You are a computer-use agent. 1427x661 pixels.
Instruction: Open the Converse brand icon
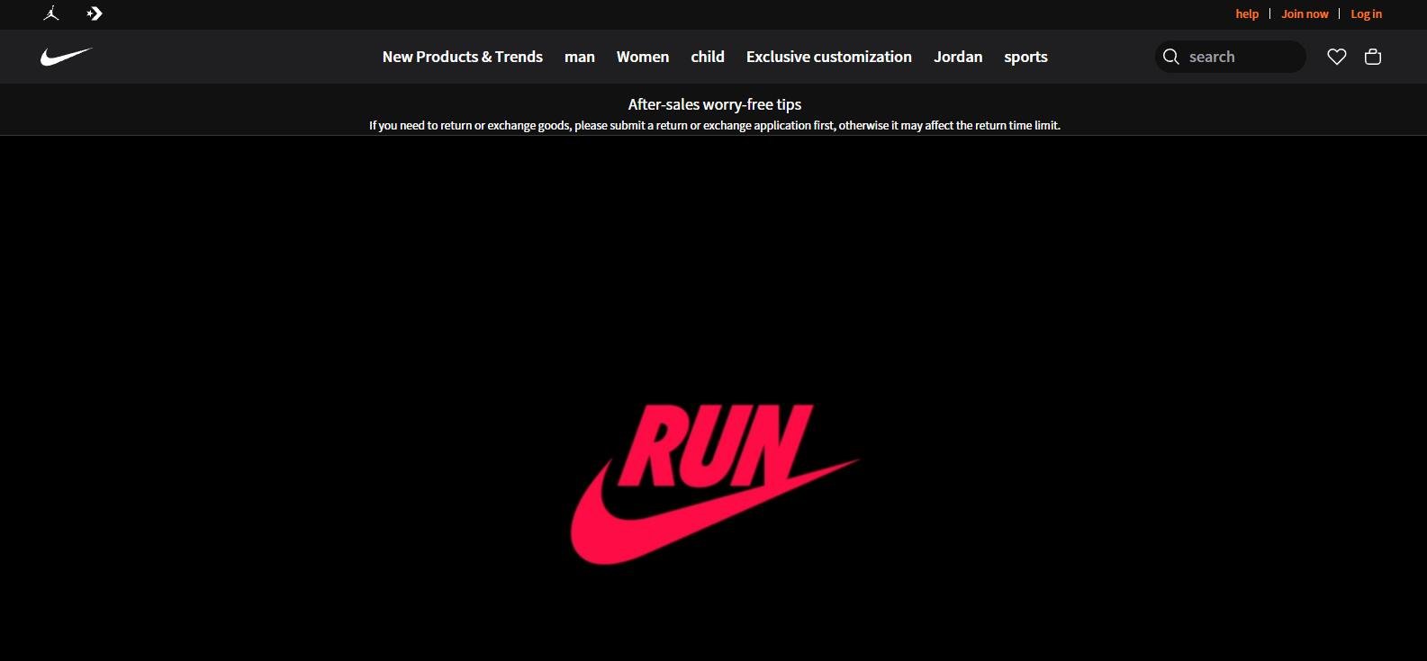[x=95, y=13]
